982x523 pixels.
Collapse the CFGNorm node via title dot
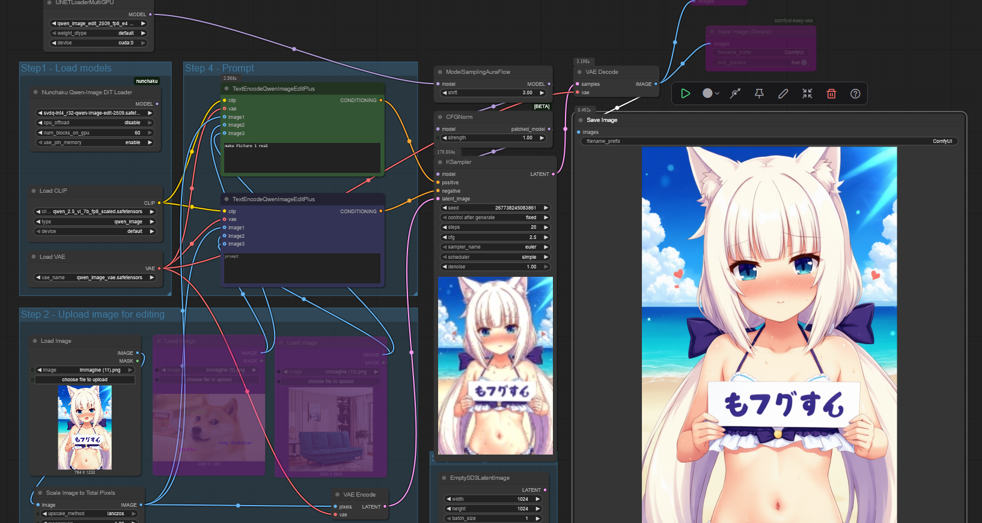440,117
